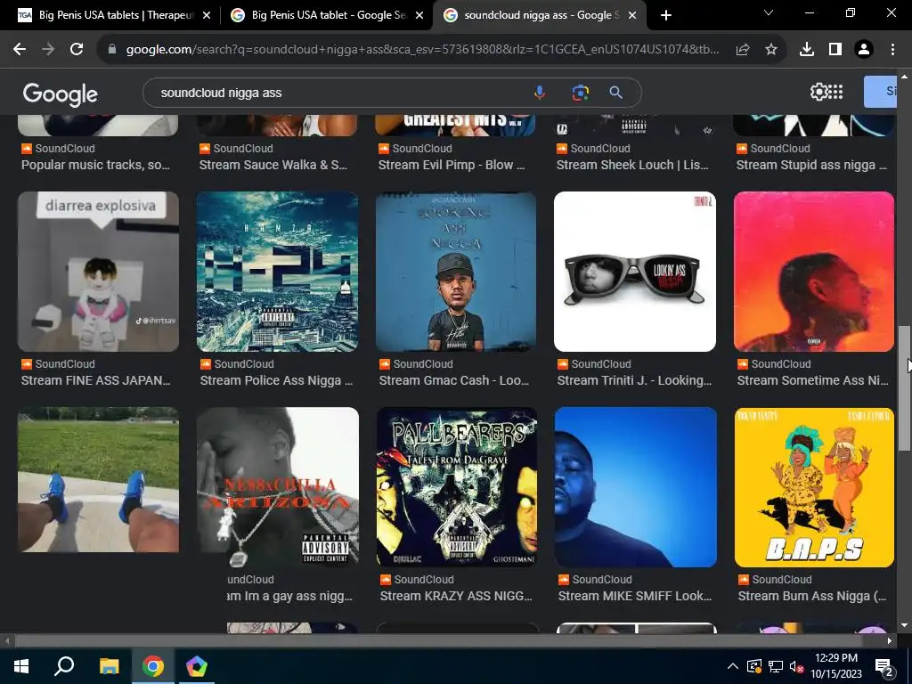Open the Windows Start menu

[21, 666]
